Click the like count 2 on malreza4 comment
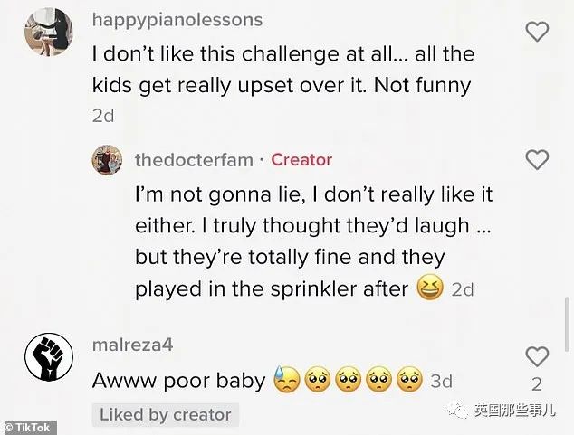 point(537,384)
